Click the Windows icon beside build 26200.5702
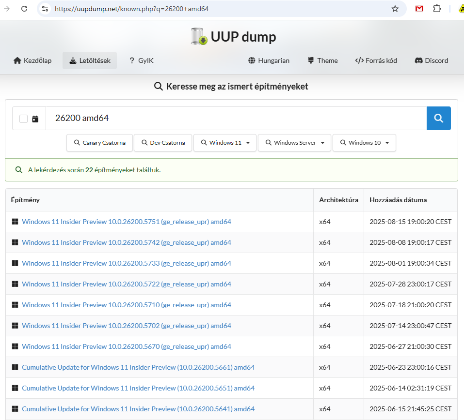The width and height of the screenshot is (464, 420). [15, 326]
